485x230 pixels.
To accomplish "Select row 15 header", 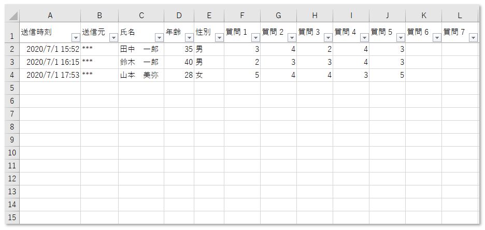I will pyautogui.click(x=12, y=218).
